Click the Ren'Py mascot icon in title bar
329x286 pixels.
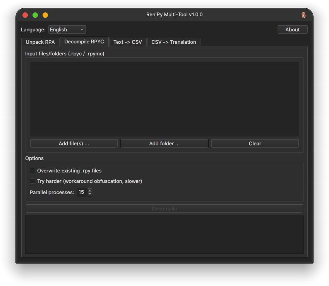coord(303,15)
